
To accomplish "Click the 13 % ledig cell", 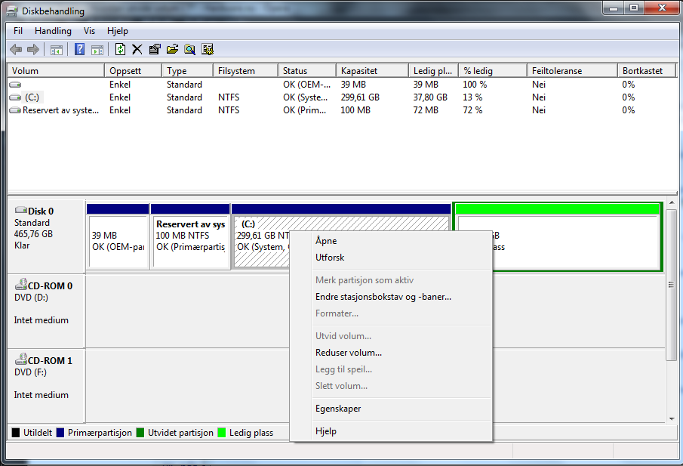I will point(472,97).
